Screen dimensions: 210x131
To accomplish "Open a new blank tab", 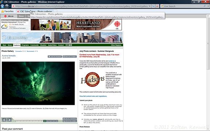I will pyautogui.click(x=55, y=11).
